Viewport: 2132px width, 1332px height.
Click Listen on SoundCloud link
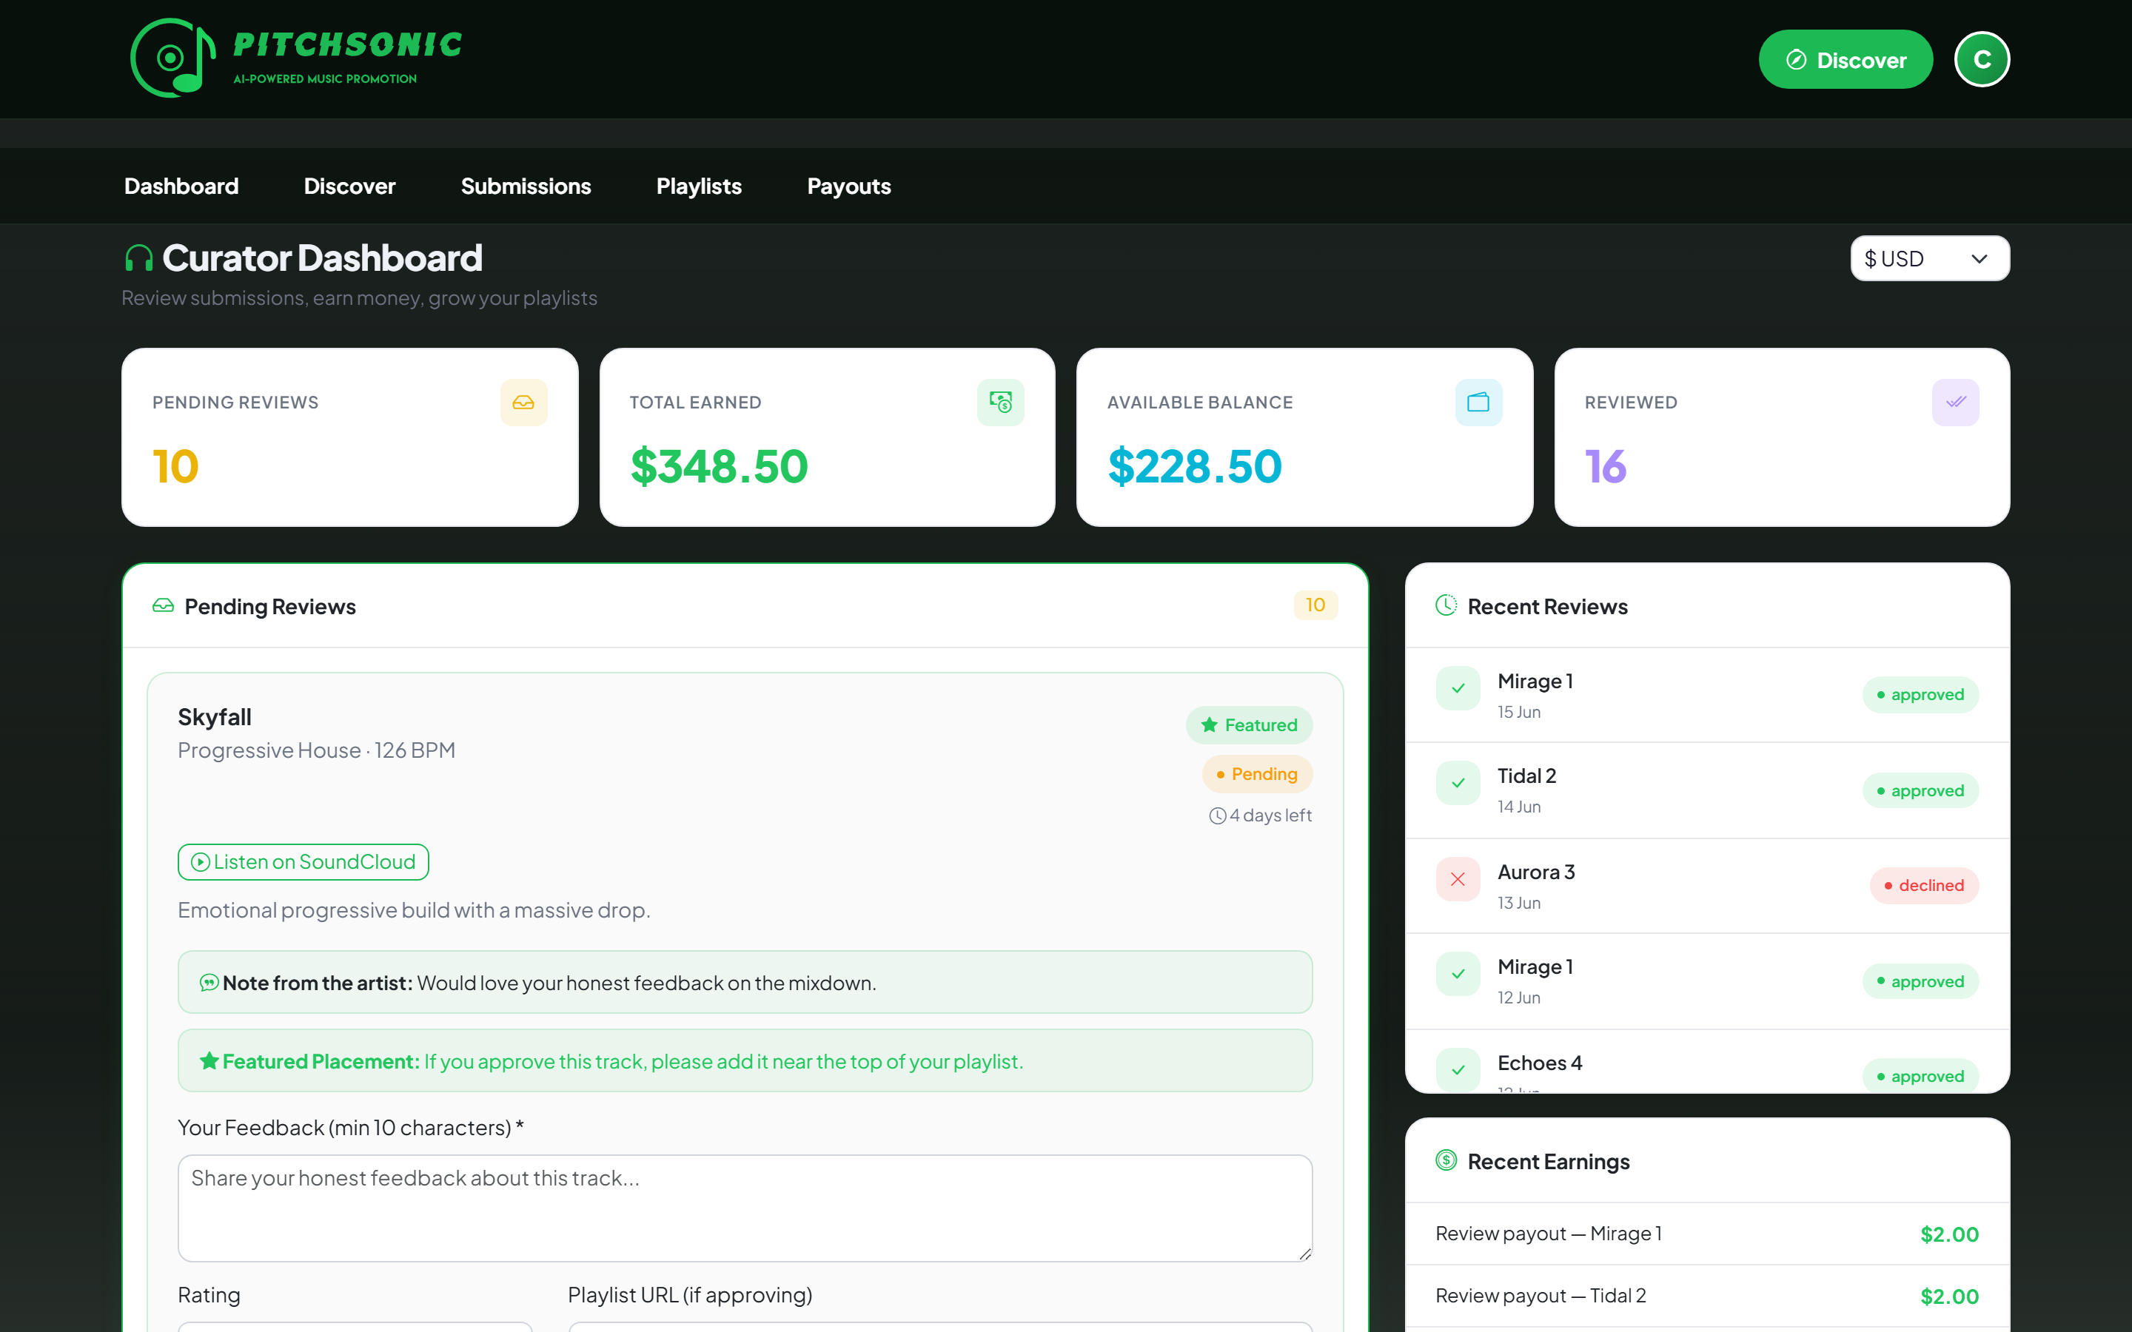(x=303, y=862)
